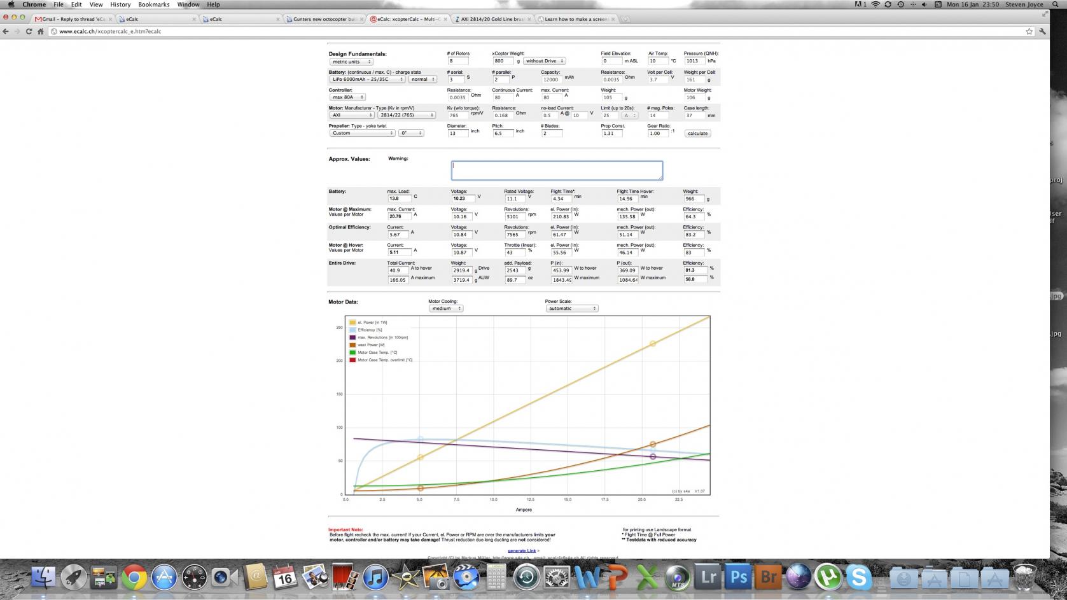Open the Bookmarks menu
Screen dimensions: 1067x600
point(153,4)
